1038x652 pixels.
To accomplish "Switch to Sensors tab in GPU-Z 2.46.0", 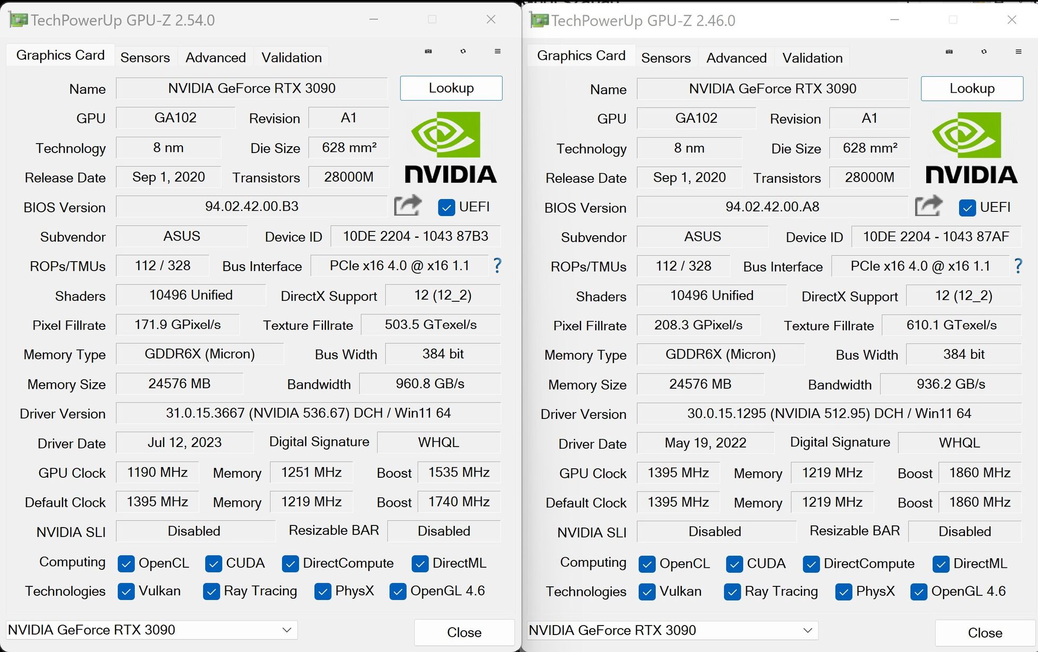I will pyautogui.click(x=666, y=58).
